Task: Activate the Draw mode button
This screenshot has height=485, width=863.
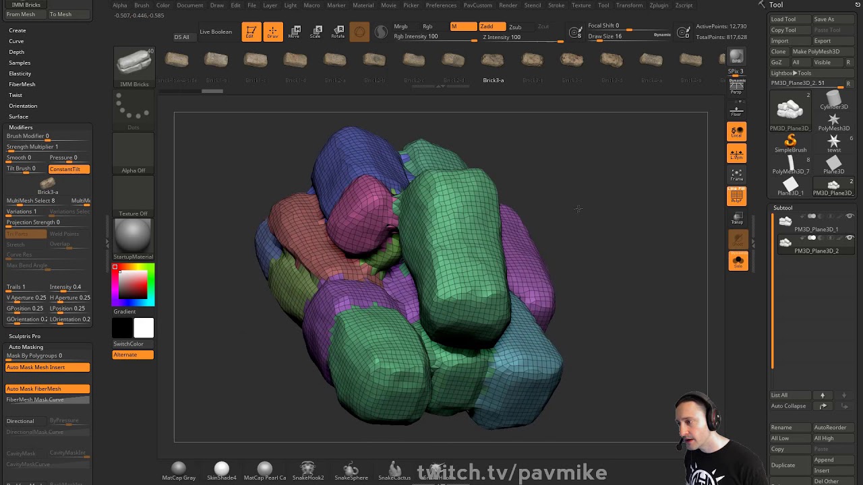Action: [272, 32]
